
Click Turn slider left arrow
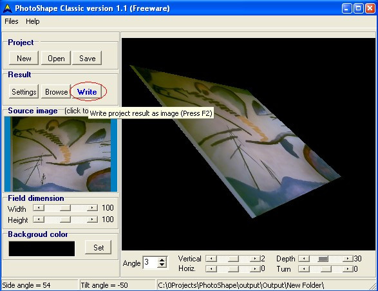(304, 269)
